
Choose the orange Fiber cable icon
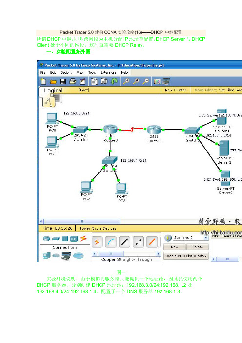tap(152, 242)
